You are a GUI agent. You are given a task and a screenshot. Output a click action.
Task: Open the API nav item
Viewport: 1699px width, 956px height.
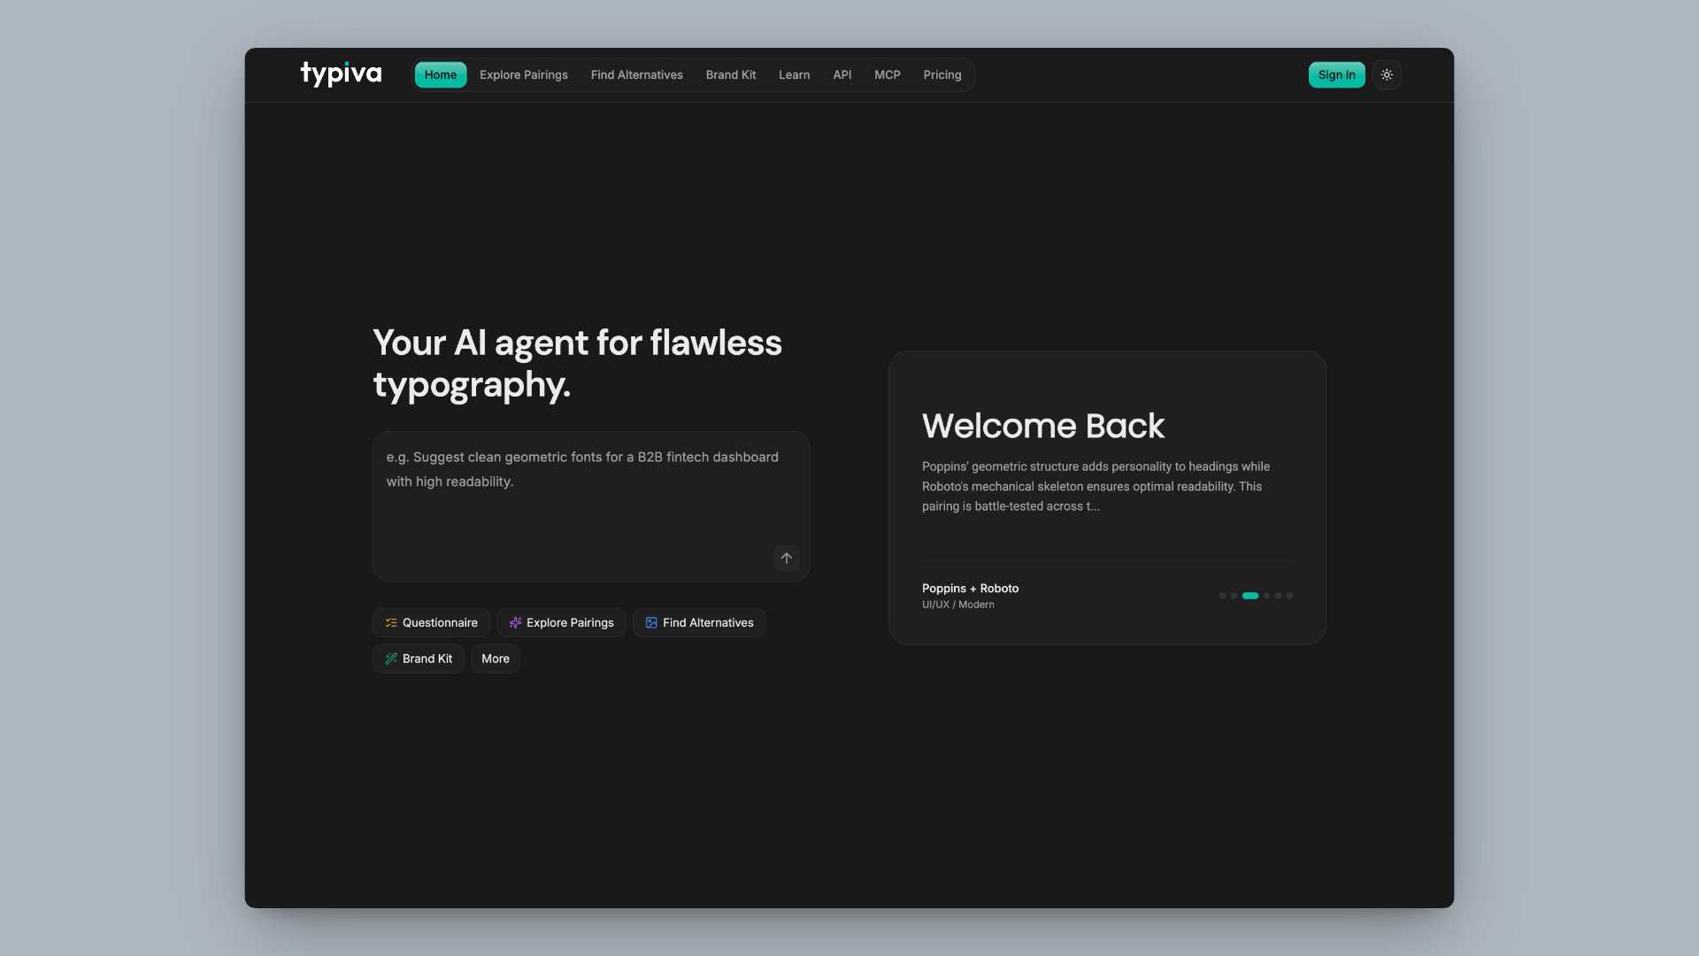(842, 75)
